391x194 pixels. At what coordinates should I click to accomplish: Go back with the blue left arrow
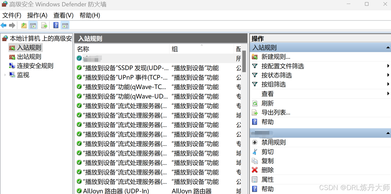click(4, 25)
